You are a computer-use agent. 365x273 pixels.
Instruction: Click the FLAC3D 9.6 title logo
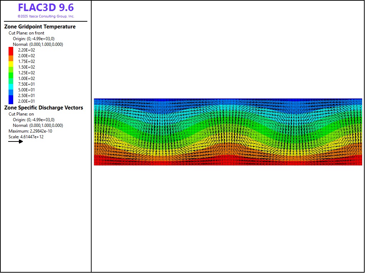pos(46,8)
